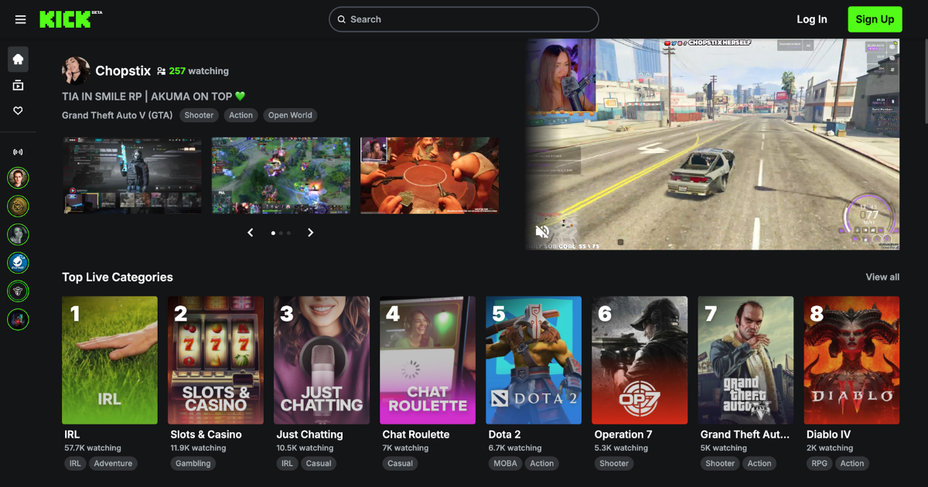The width and height of the screenshot is (928, 487).
Task: Select second carousel page dot
Action: coord(281,233)
